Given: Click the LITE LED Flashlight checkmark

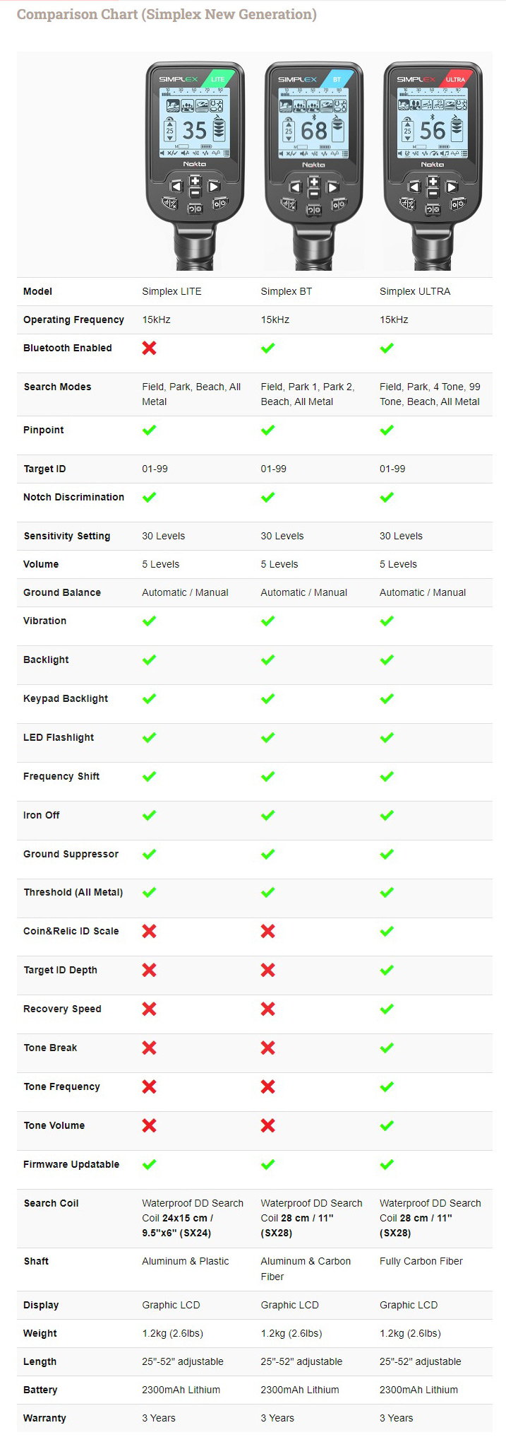Looking at the screenshot, I should [x=149, y=737].
